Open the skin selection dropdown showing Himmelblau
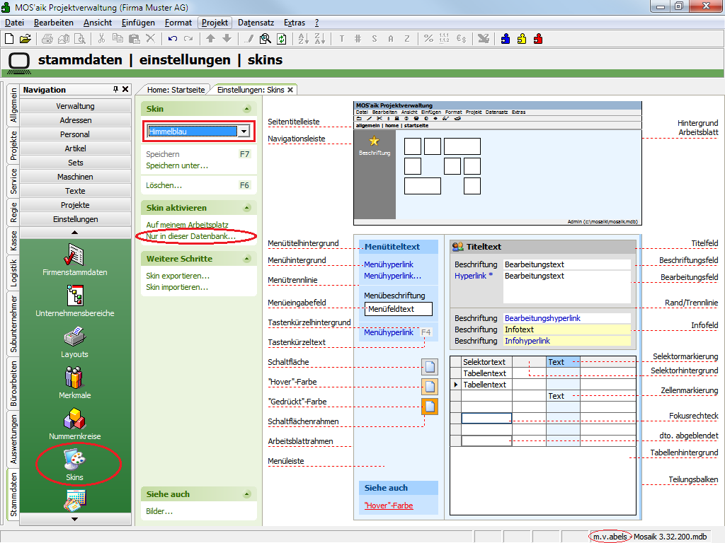The height and width of the screenshot is (543, 725). coord(244,132)
